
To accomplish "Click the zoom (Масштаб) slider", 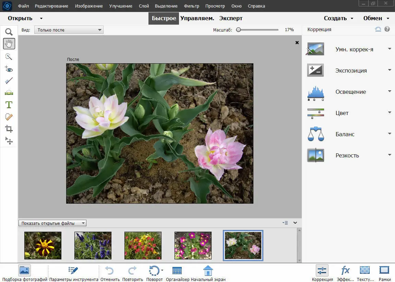I will [258, 30].
